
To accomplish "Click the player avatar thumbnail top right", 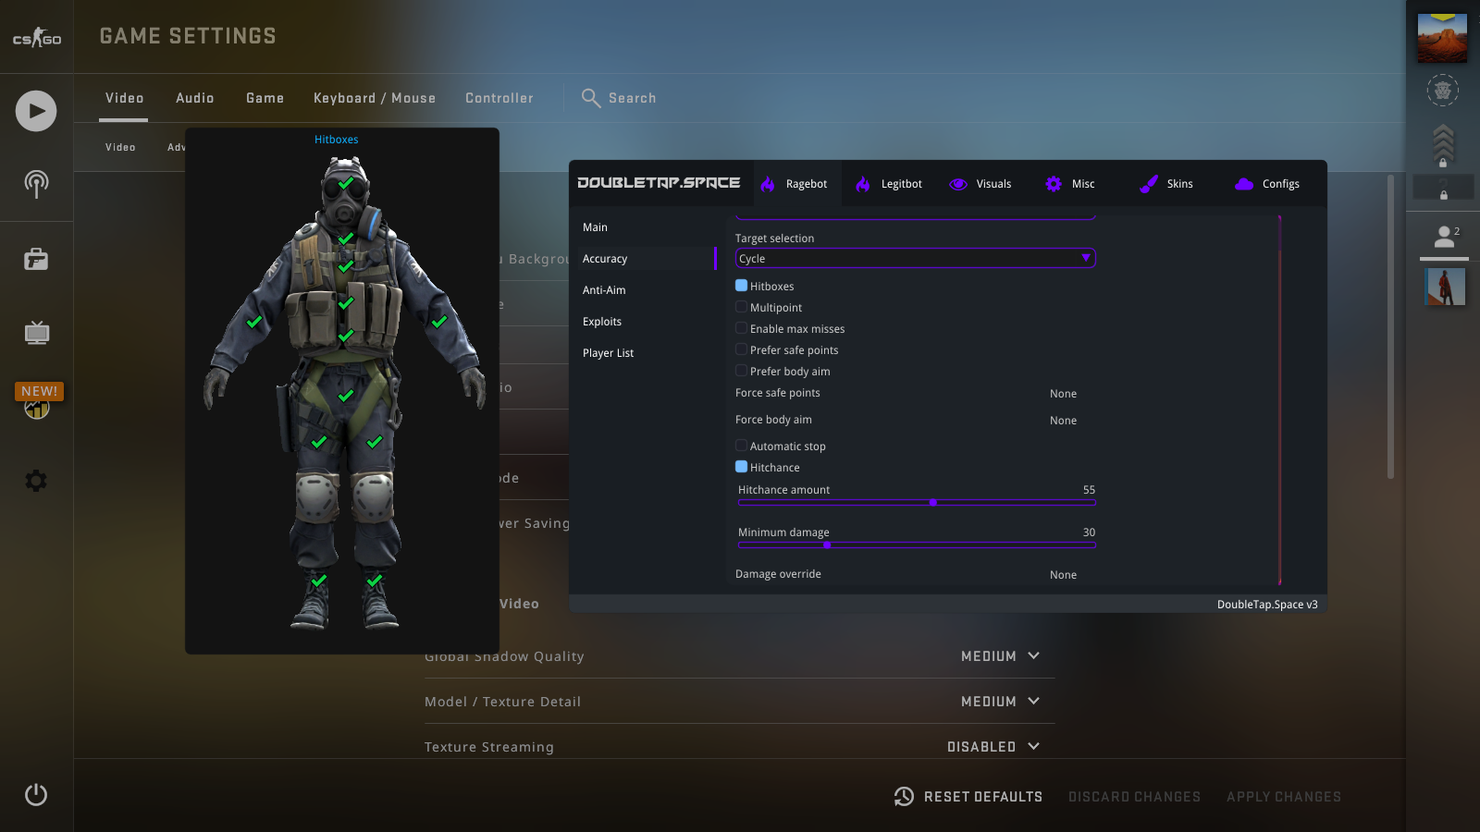I will tap(1442, 38).
